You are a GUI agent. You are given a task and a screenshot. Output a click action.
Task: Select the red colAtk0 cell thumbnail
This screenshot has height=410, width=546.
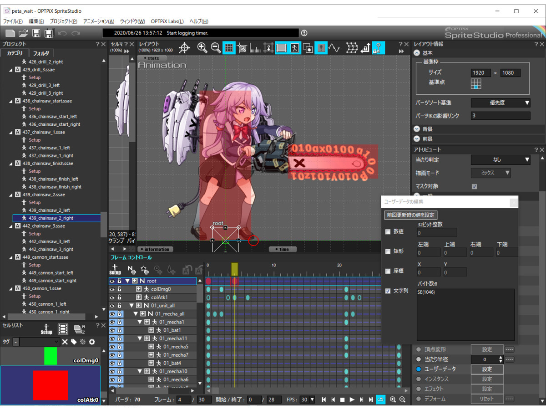click(51, 385)
